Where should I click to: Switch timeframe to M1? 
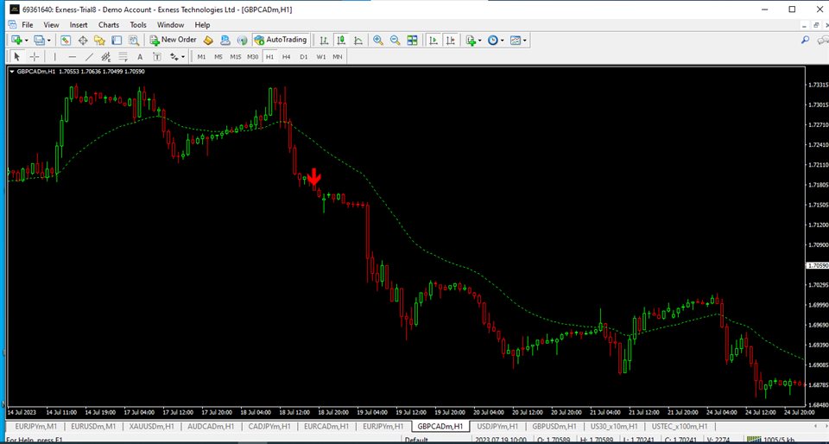[x=201, y=56]
